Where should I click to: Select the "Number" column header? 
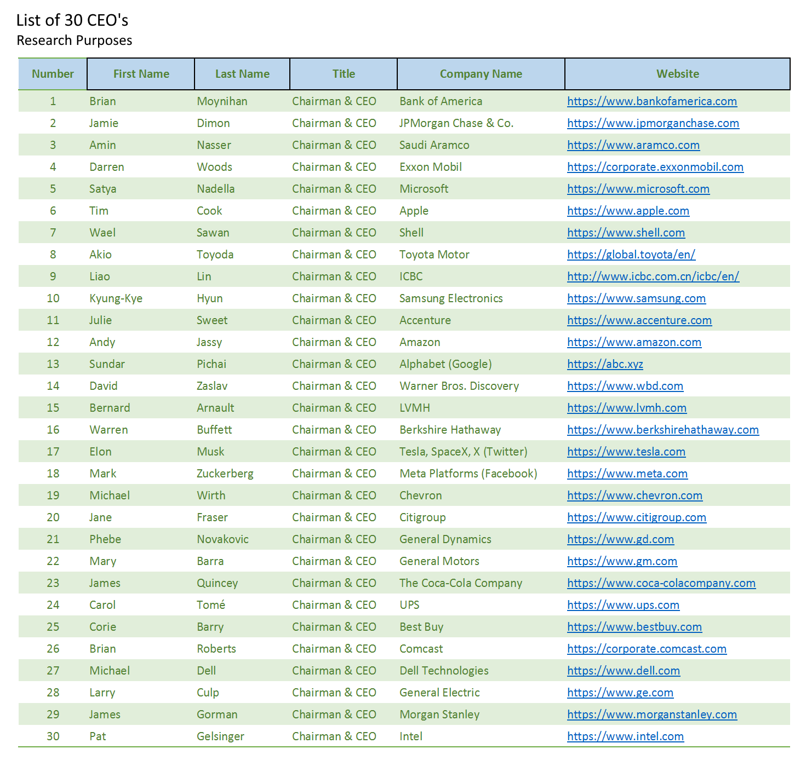(53, 74)
